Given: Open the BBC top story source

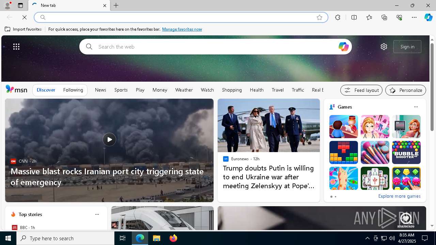Looking at the screenshot, I should [x=23, y=227].
